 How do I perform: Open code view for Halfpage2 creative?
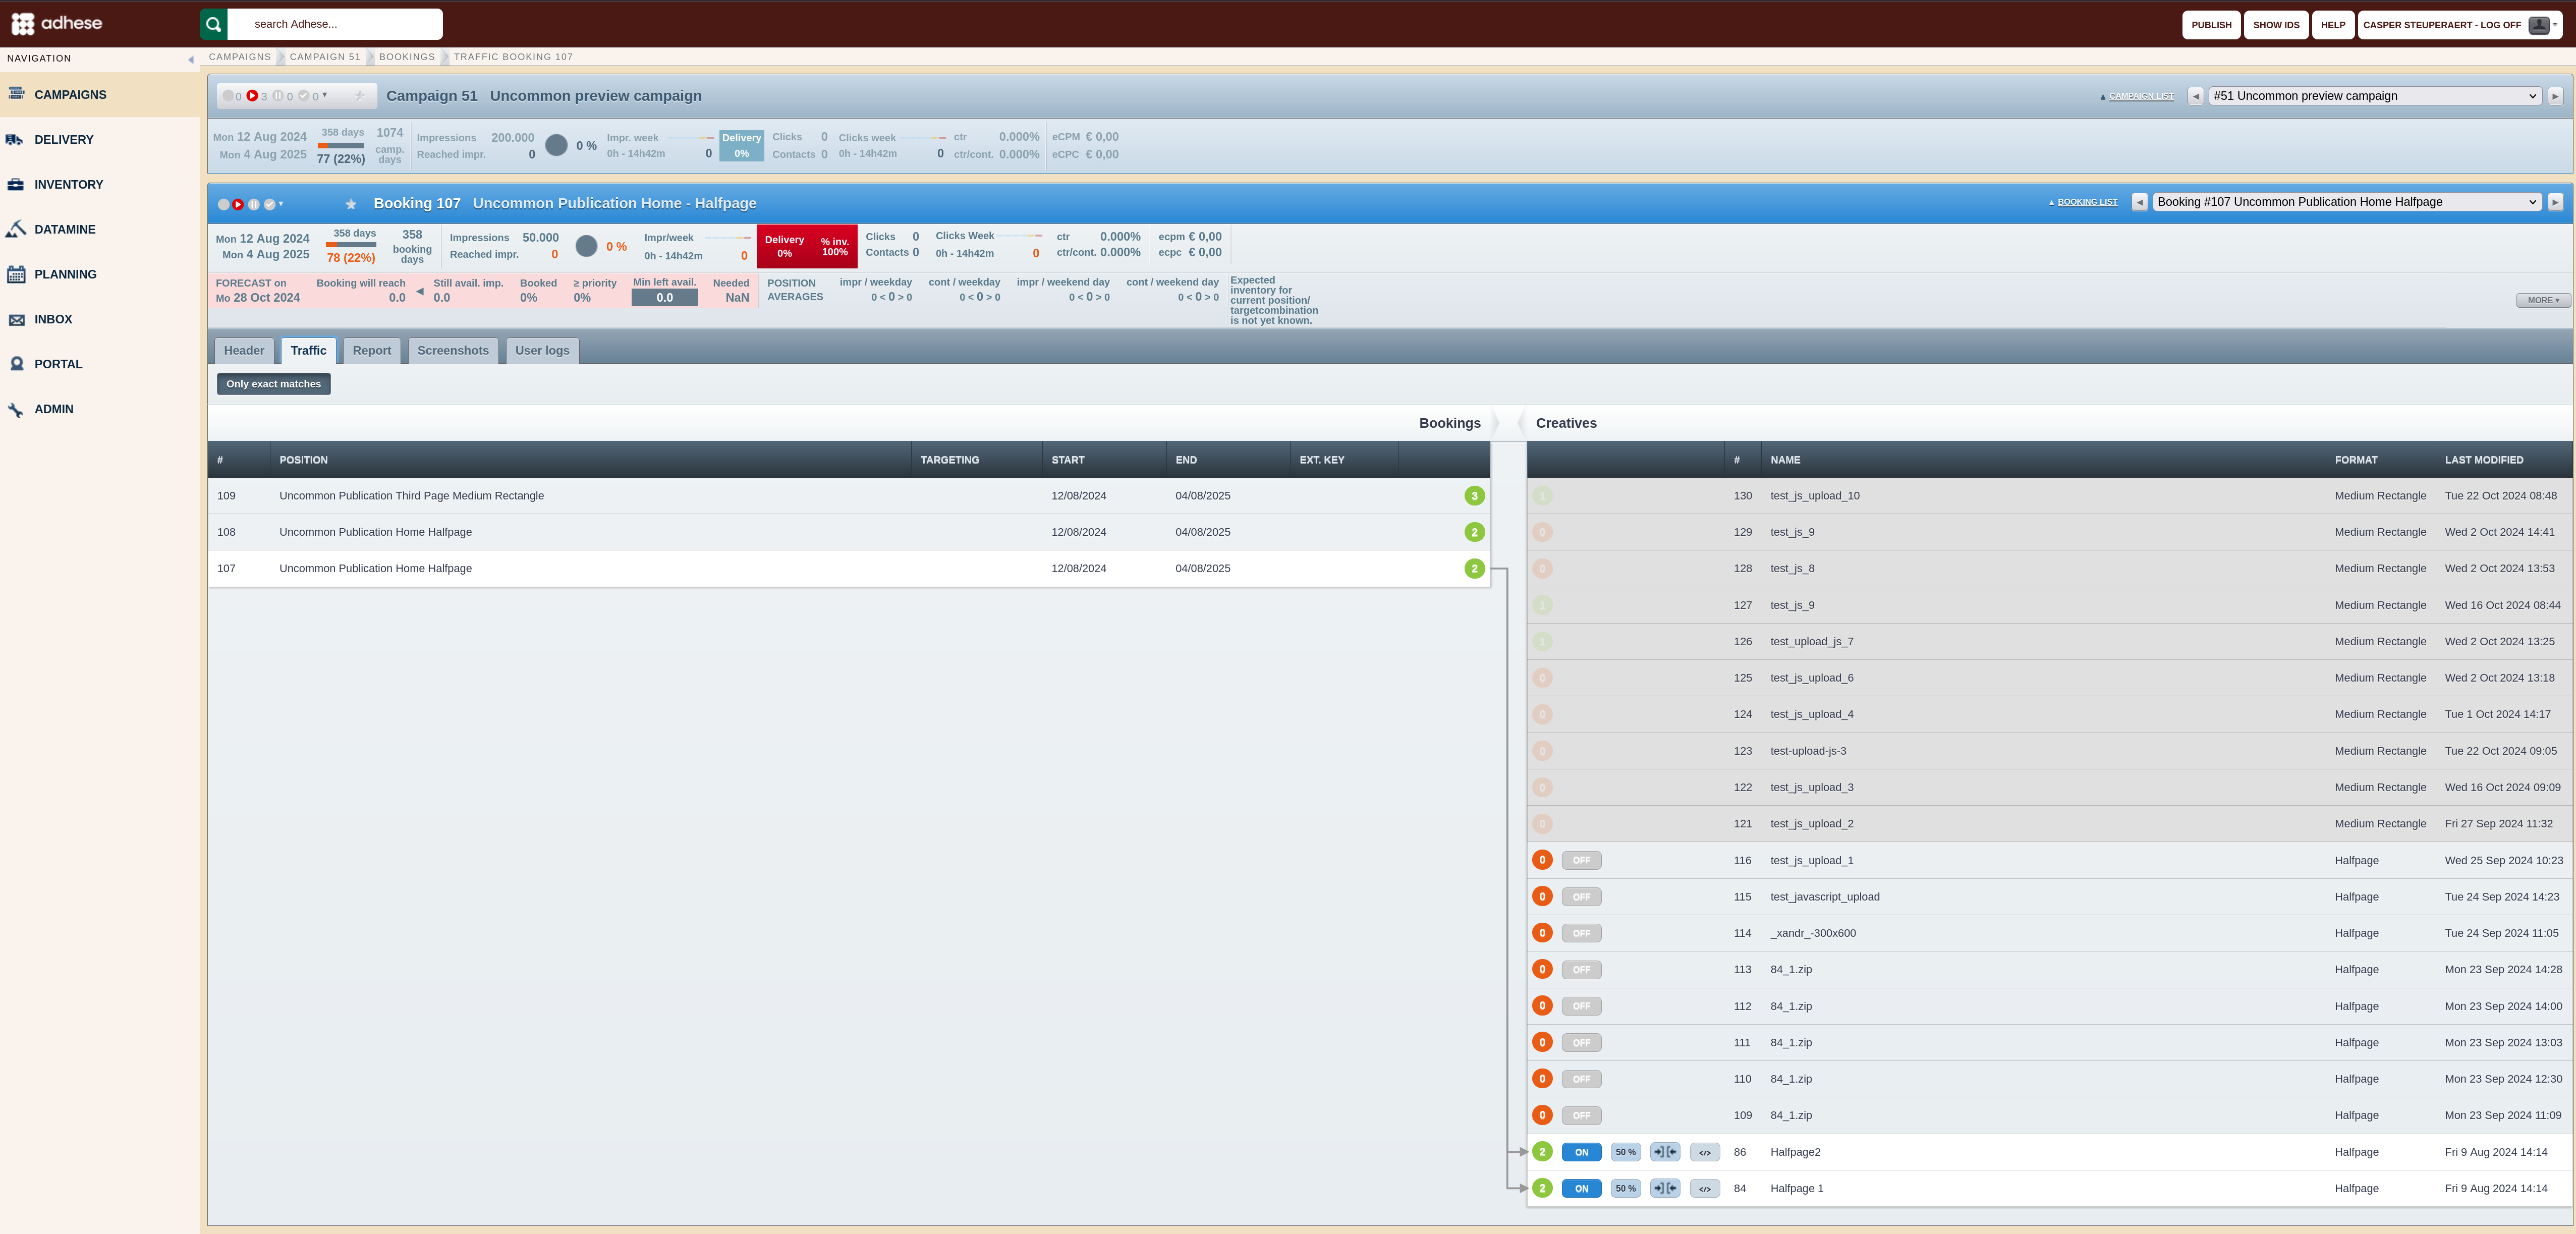point(1705,1152)
